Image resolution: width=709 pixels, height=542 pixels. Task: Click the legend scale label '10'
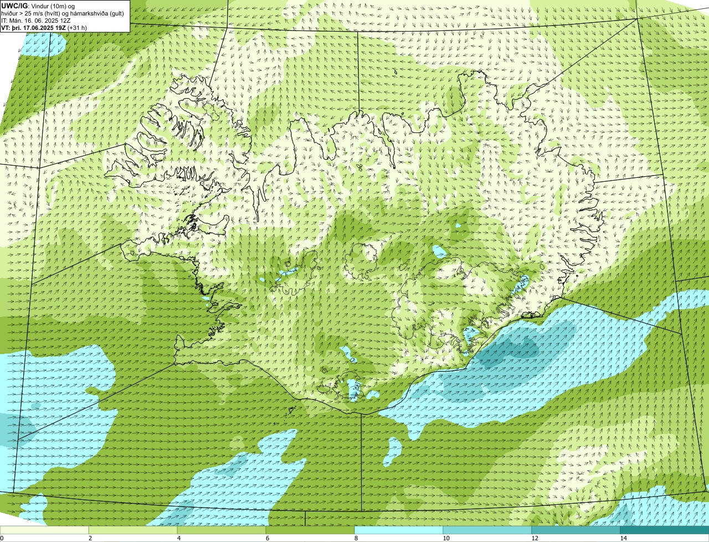446,538
